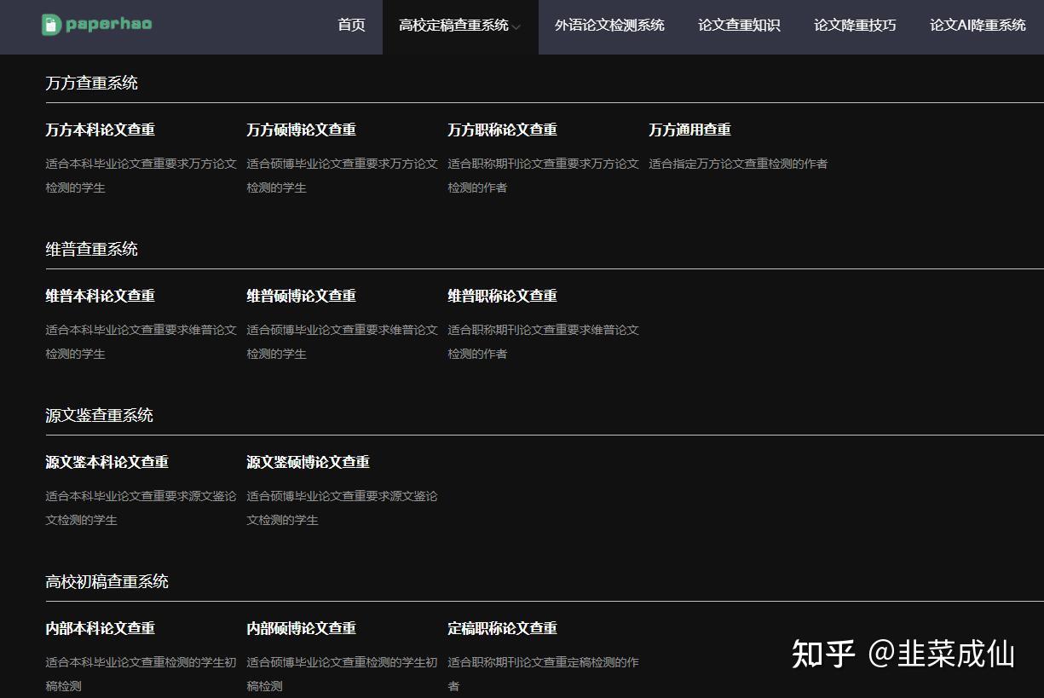Open 外语论文检测系统 in the navigation bar
This screenshot has width=1044, height=698.
coord(609,26)
